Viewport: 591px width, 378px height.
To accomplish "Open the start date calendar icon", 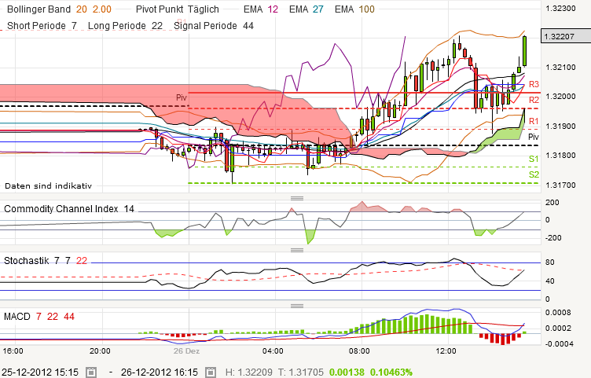I will (x=91, y=372).
